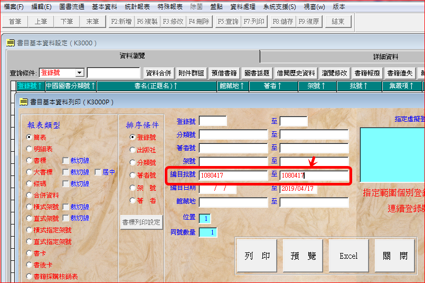Go to previous record with 上筆
The height and width of the screenshot is (283, 425).
point(41,22)
